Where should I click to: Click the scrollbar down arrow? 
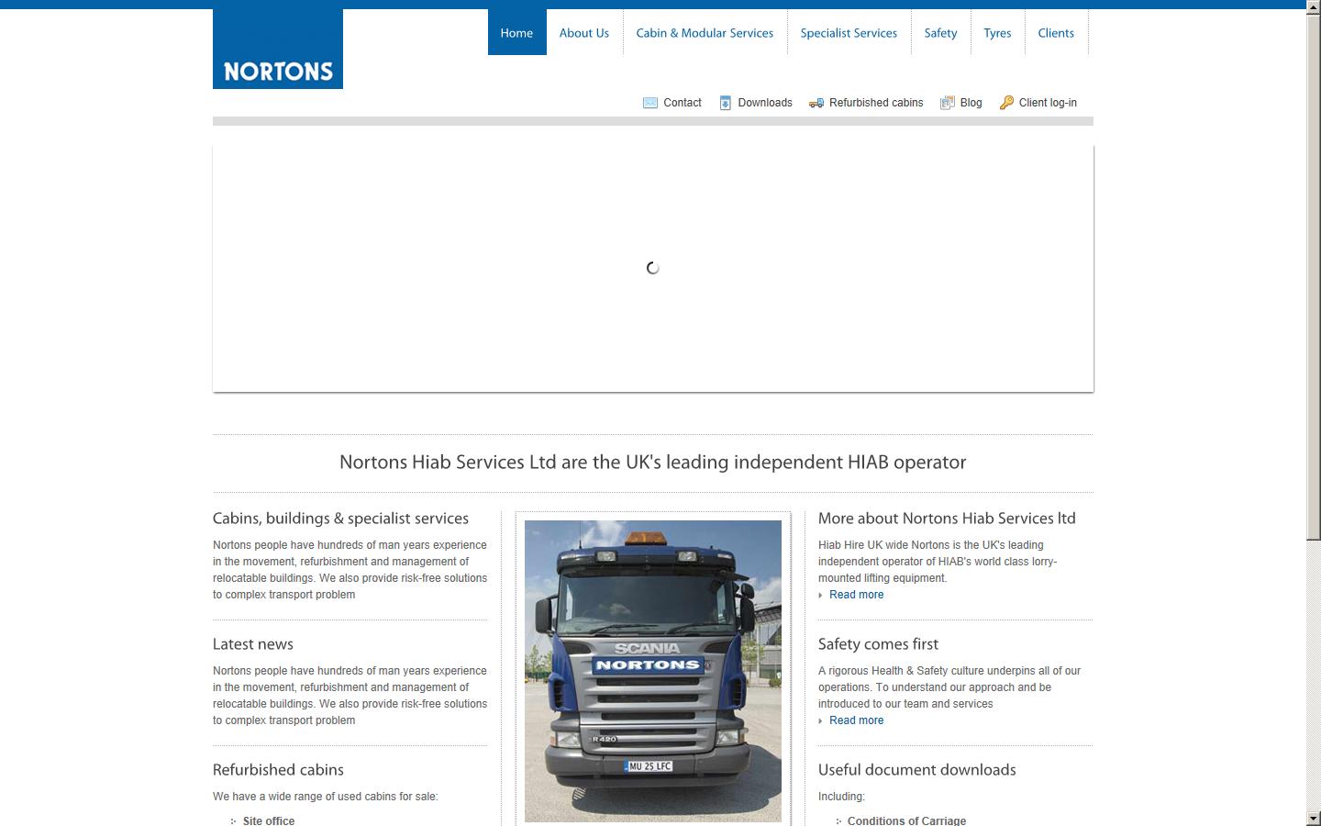(1314, 820)
